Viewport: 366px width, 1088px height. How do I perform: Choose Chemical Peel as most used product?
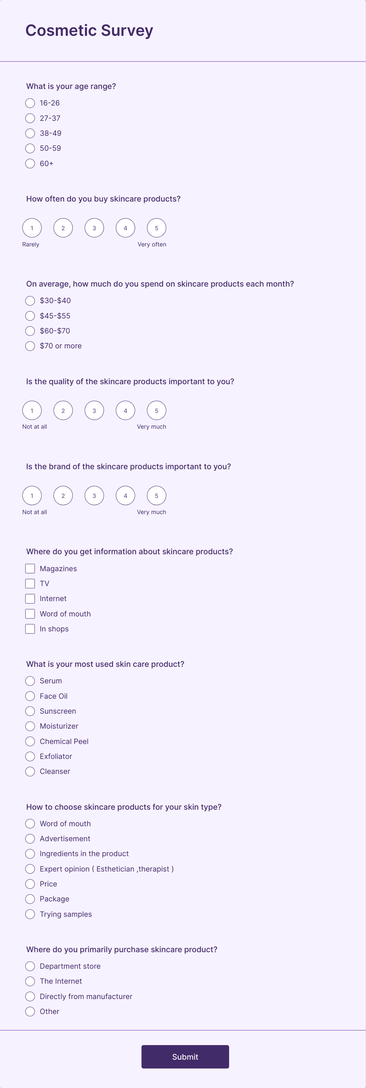pos(30,741)
